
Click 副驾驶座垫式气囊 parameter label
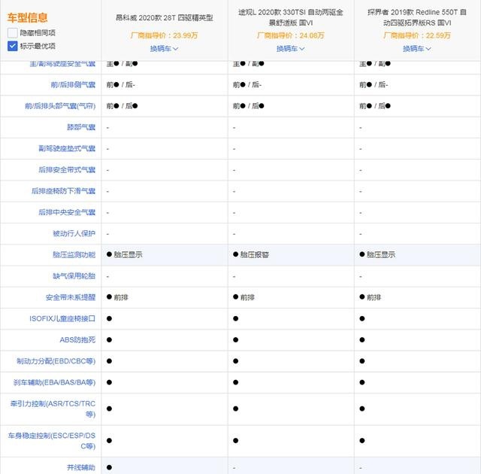tap(67, 148)
